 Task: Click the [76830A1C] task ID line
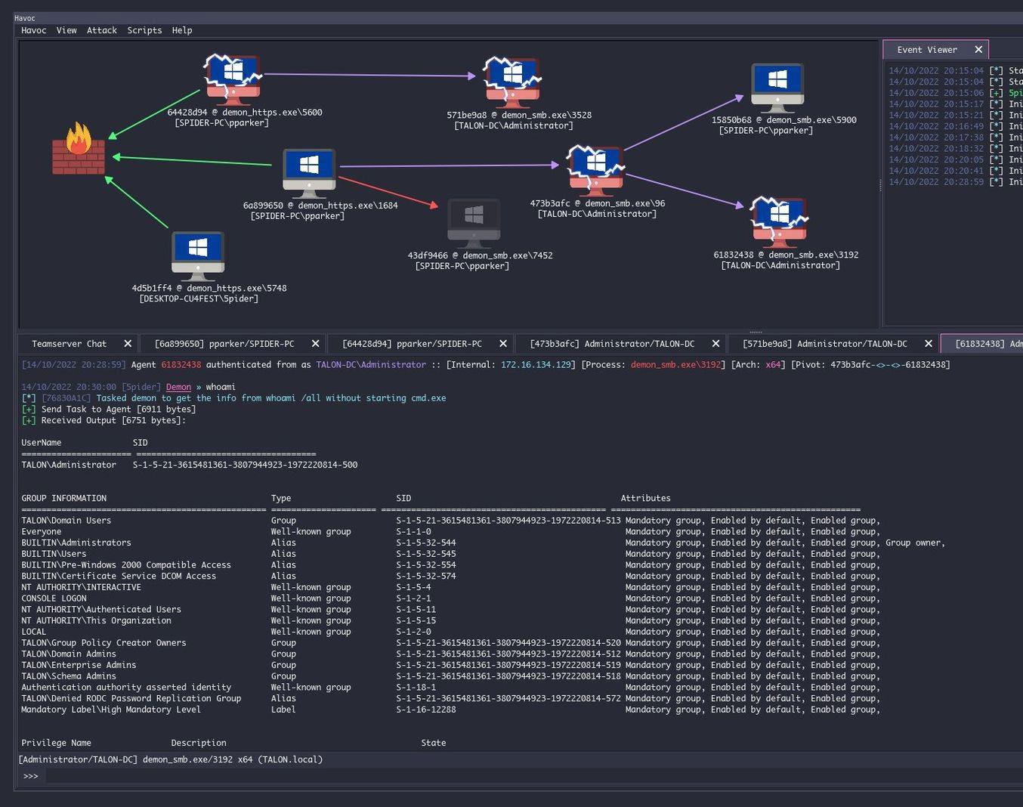coord(233,398)
